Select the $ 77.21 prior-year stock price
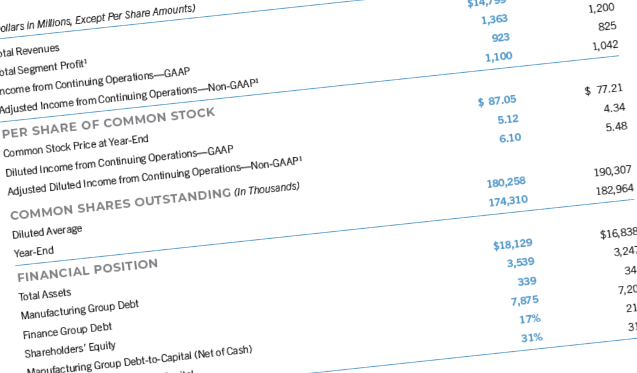Screen dimensions: 637x373 point(603,90)
